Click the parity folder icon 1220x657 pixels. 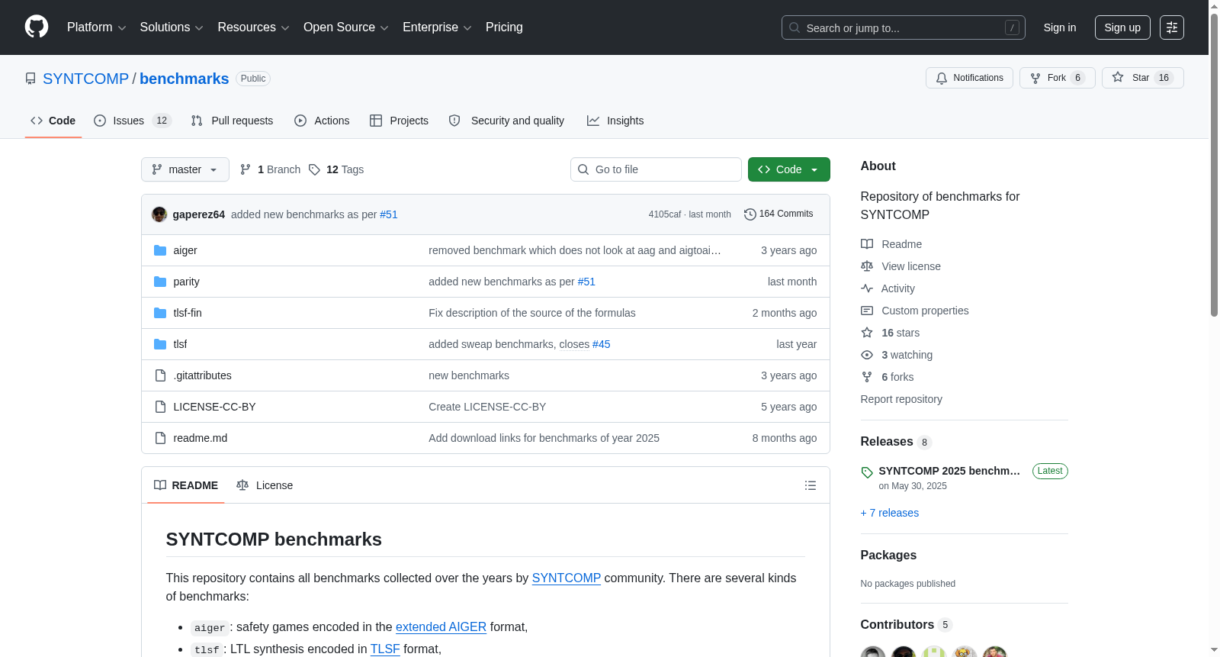pos(160,282)
